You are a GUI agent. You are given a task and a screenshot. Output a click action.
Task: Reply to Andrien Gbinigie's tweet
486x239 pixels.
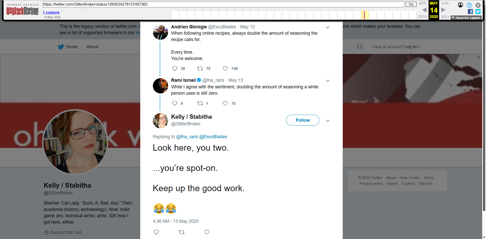(175, 69)
